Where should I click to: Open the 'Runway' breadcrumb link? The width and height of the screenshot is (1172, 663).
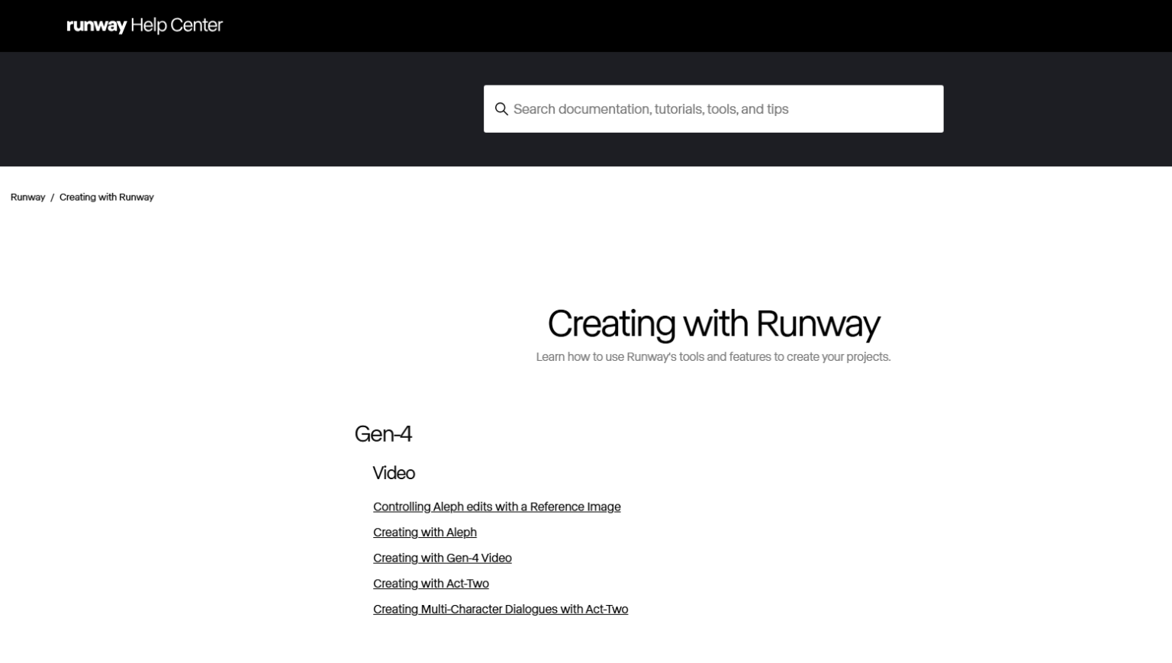[27, 197]
